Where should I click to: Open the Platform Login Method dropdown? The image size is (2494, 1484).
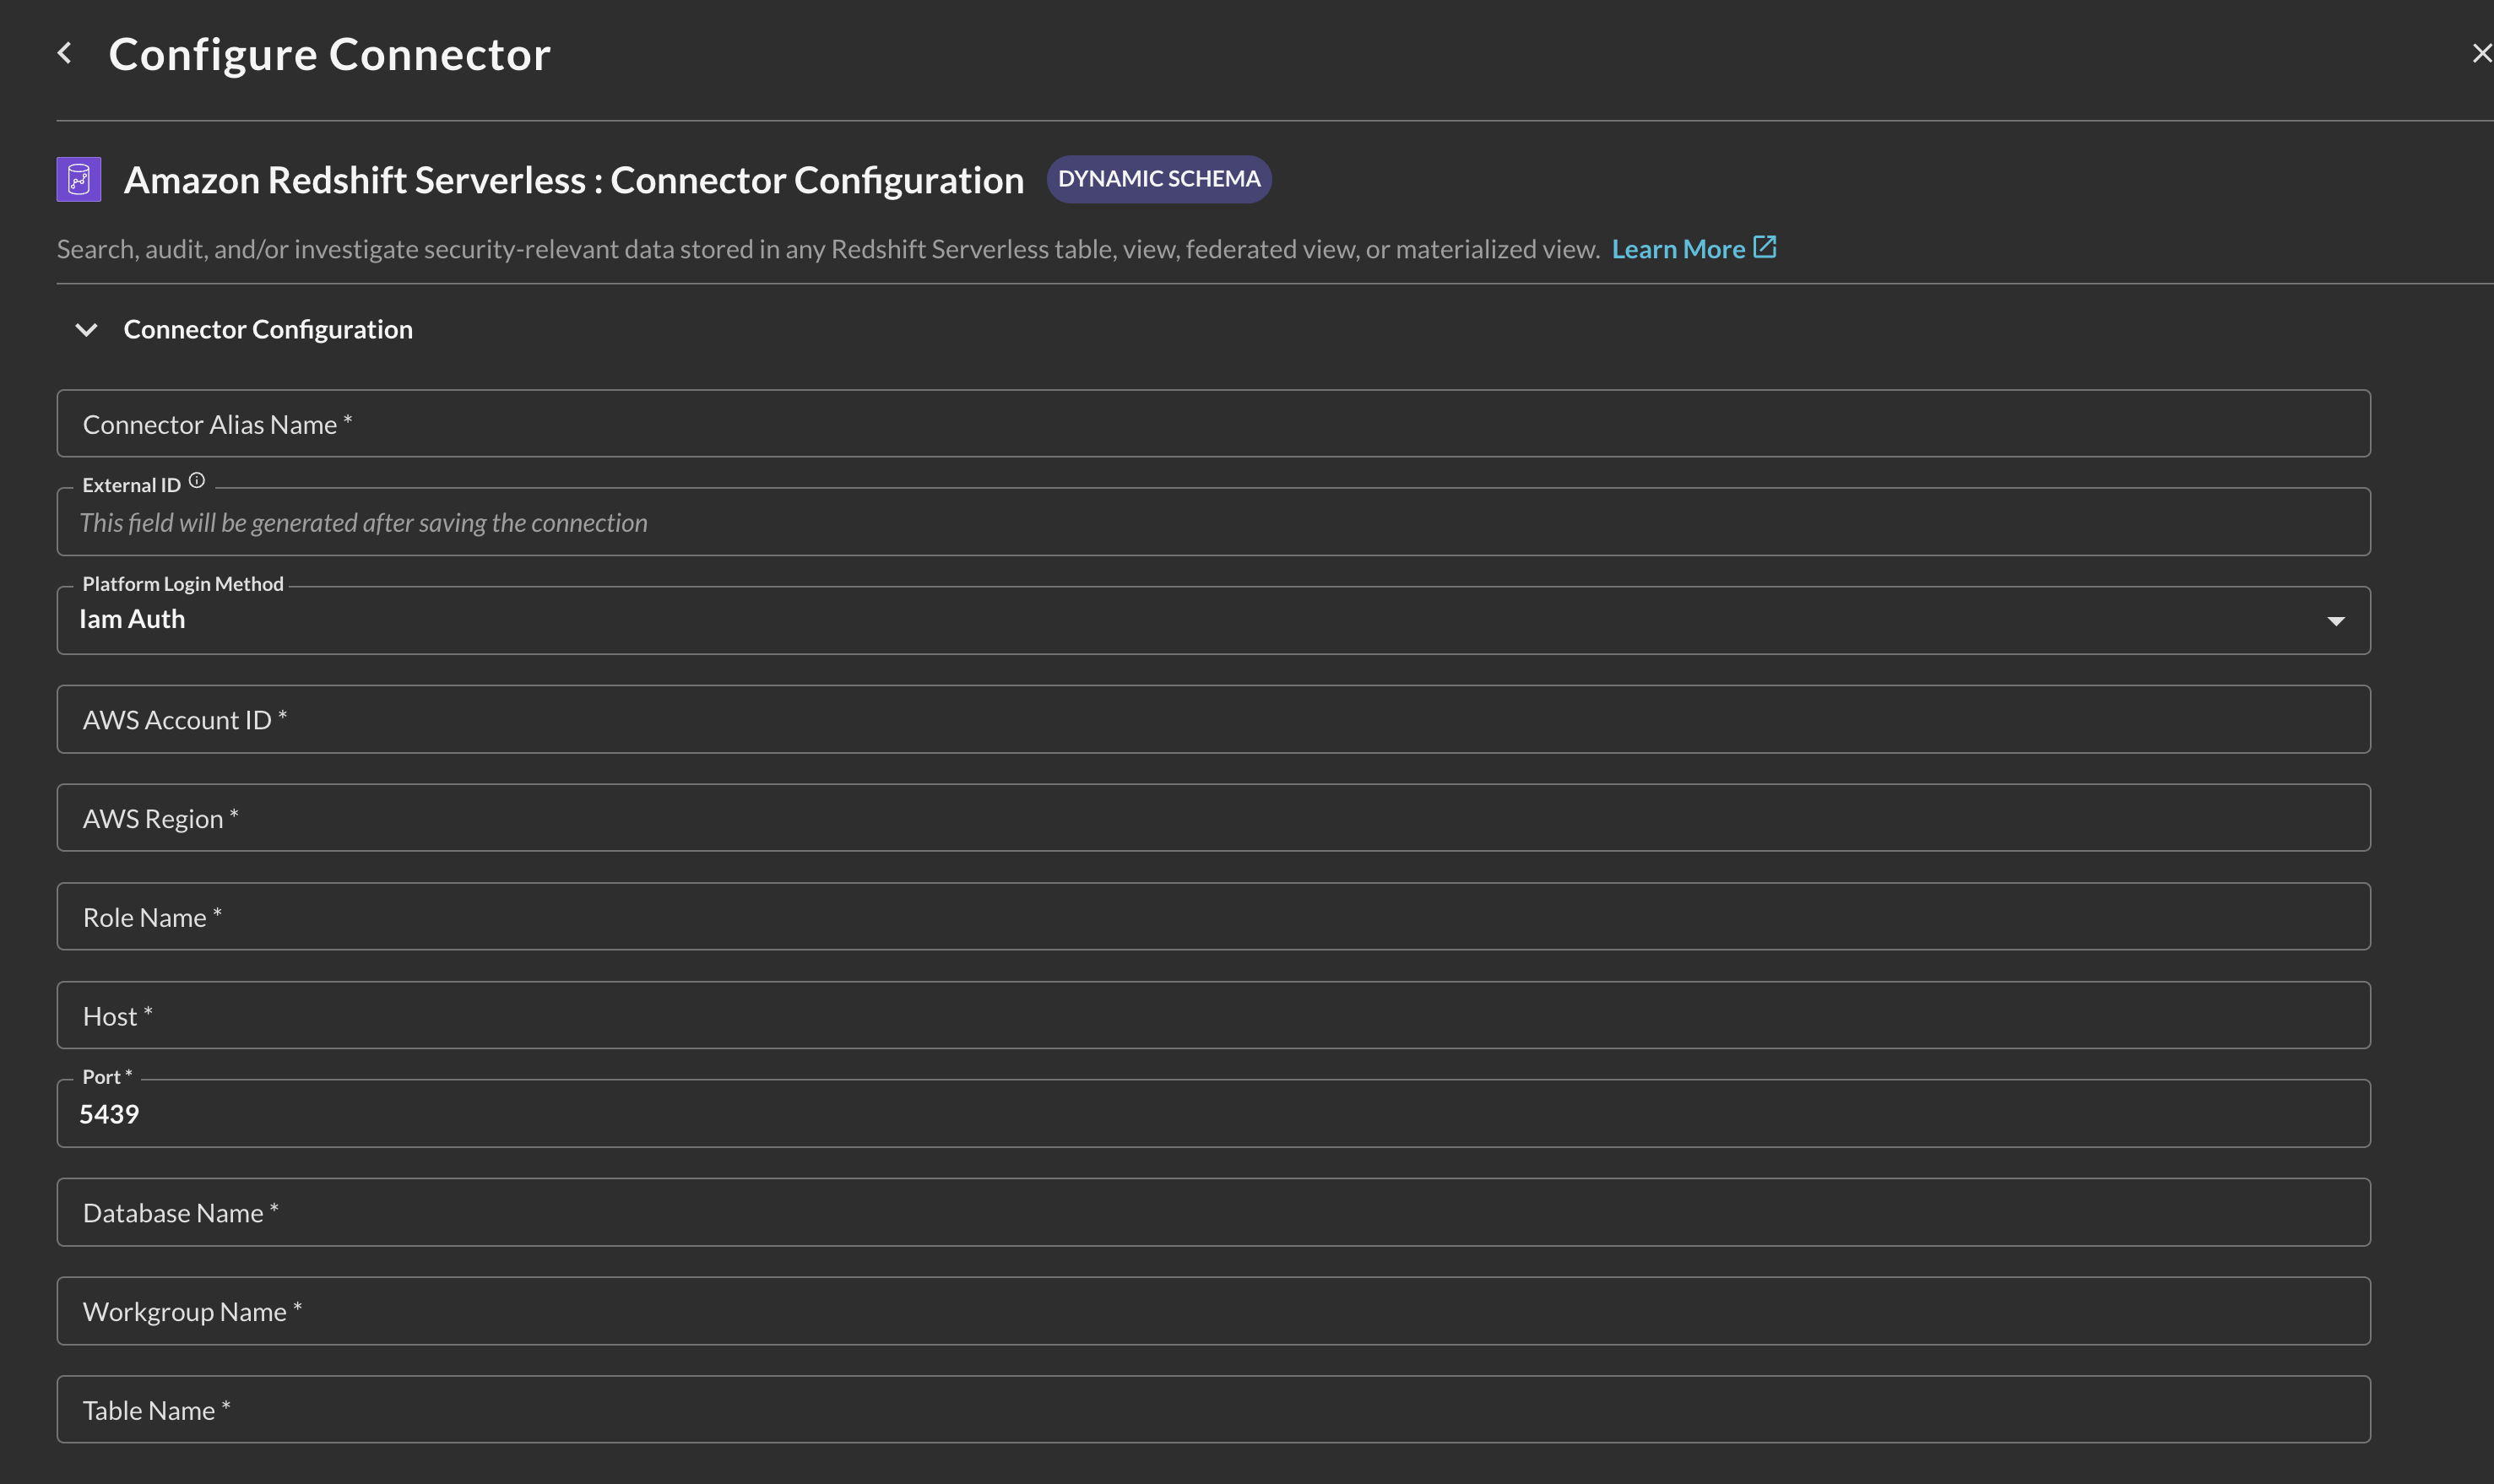(1213, 620)
